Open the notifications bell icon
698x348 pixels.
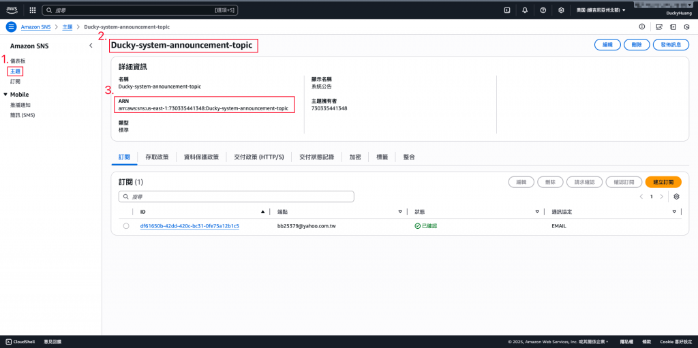(525, 10)
